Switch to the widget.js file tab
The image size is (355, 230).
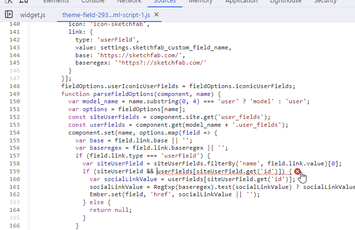(32, 15)
